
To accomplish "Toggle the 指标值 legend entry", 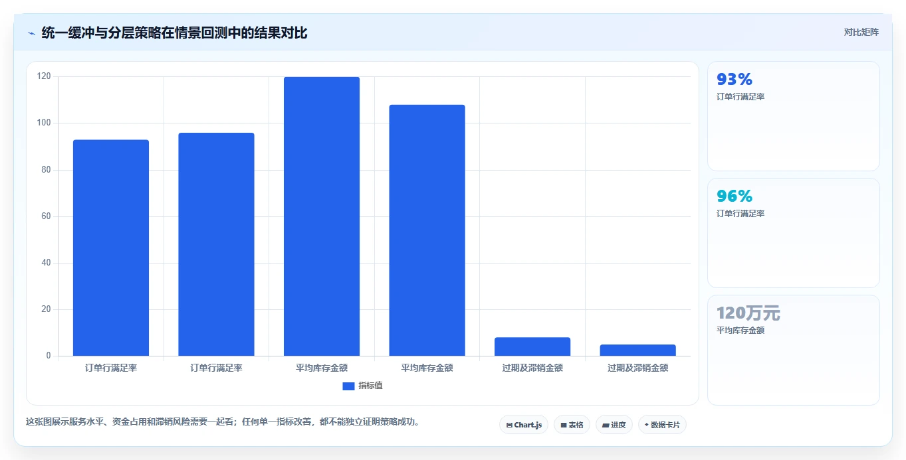I will click(362, 386).
